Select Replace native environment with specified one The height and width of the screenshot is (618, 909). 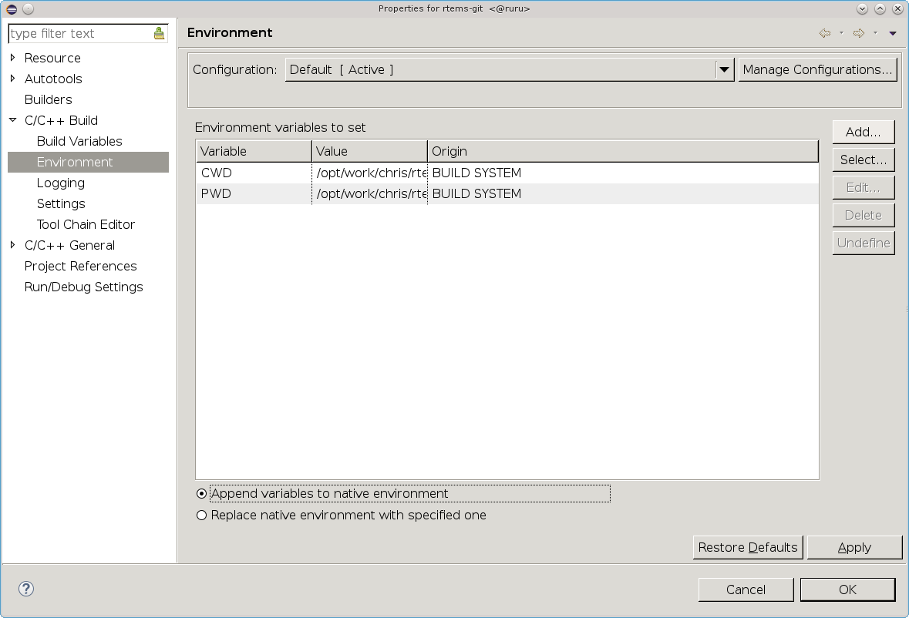coord(202,516)
